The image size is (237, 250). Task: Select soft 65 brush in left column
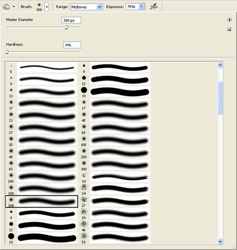42,165
